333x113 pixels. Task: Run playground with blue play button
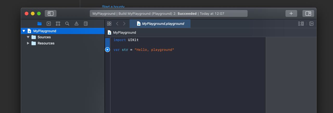[x=107, y=49]
